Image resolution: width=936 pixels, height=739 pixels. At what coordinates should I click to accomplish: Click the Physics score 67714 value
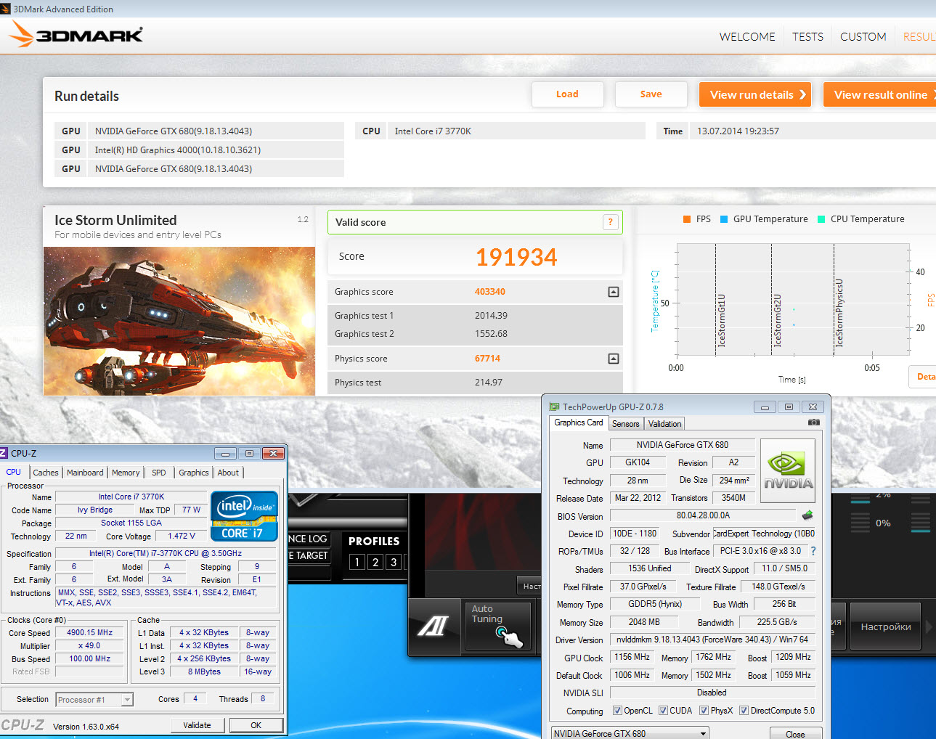(x=487, y=359)
